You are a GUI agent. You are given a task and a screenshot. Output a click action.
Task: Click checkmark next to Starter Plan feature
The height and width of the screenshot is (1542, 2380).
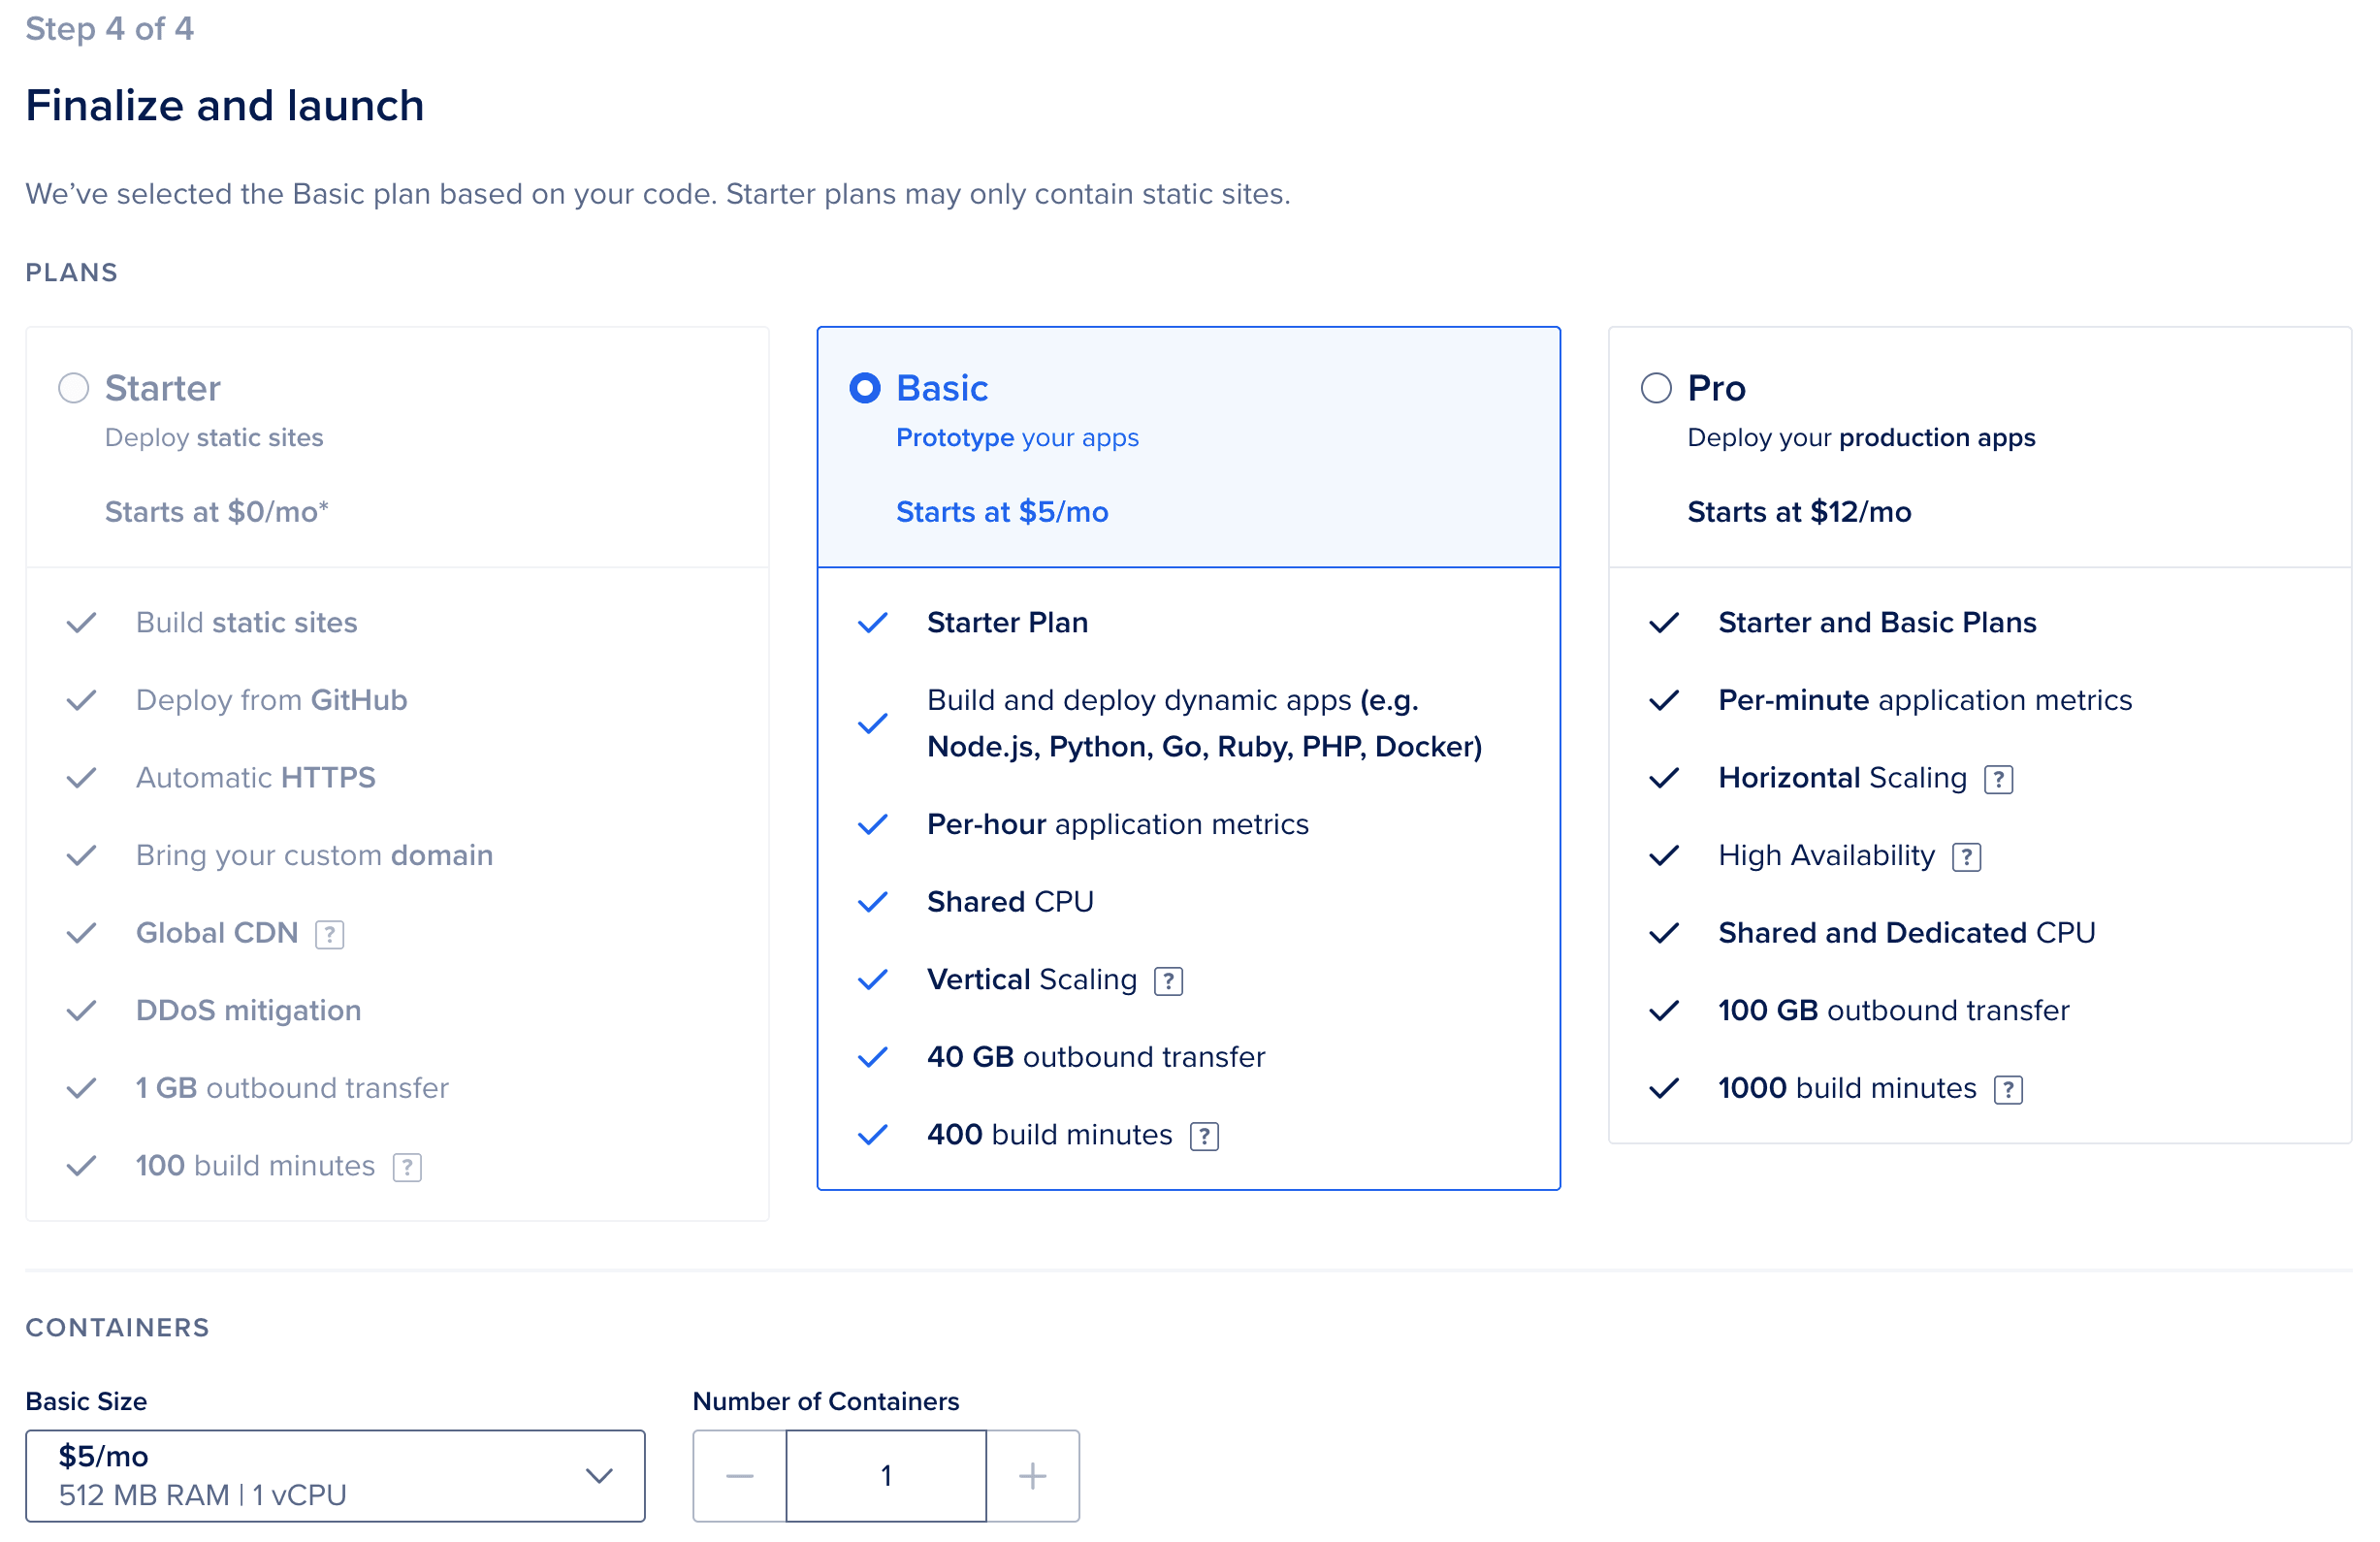[x=872, y=623]
